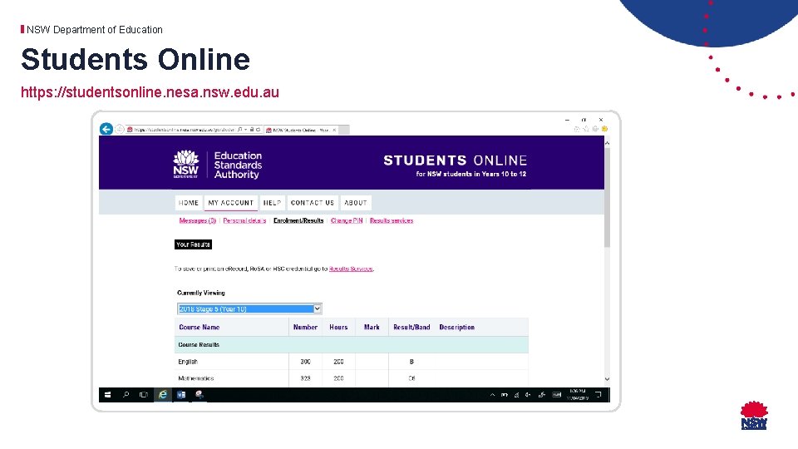Open the CONTACT US menu item

click(313, 203)
